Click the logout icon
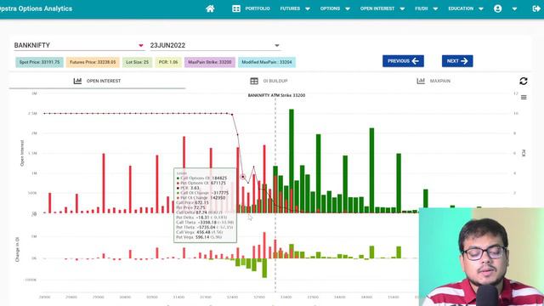 (536, 8)
